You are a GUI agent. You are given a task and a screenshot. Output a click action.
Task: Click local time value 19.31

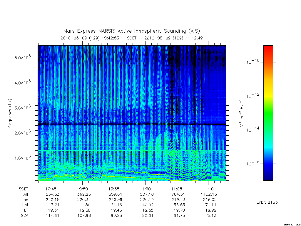point(53,210)
